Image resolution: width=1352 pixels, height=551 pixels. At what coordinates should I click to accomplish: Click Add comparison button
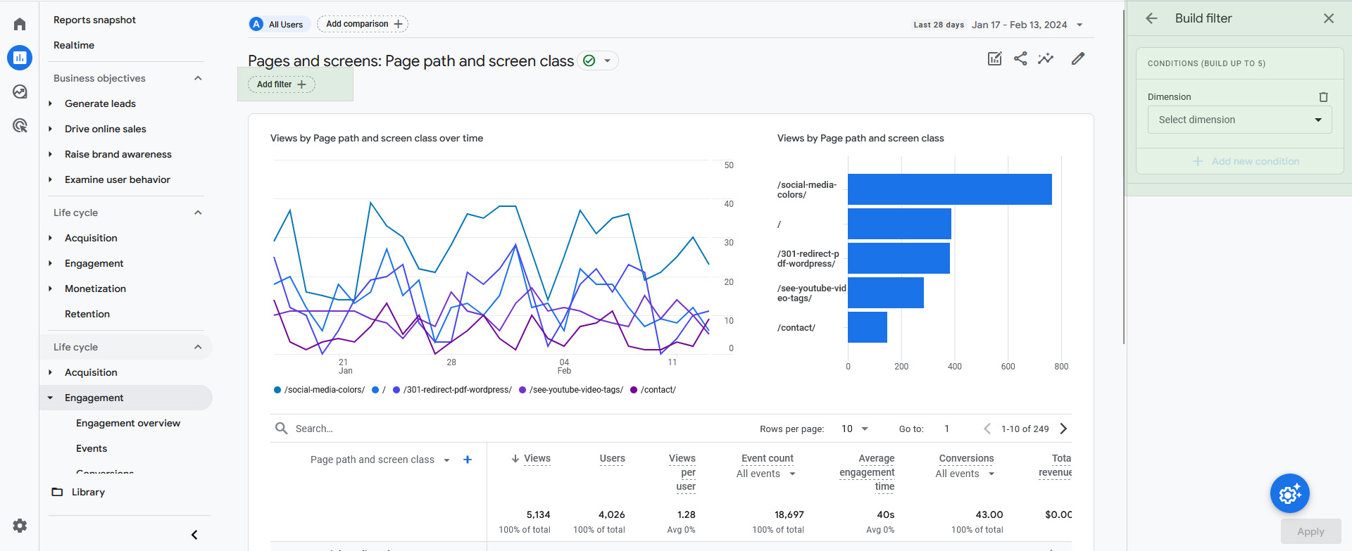tap(363, 24)
